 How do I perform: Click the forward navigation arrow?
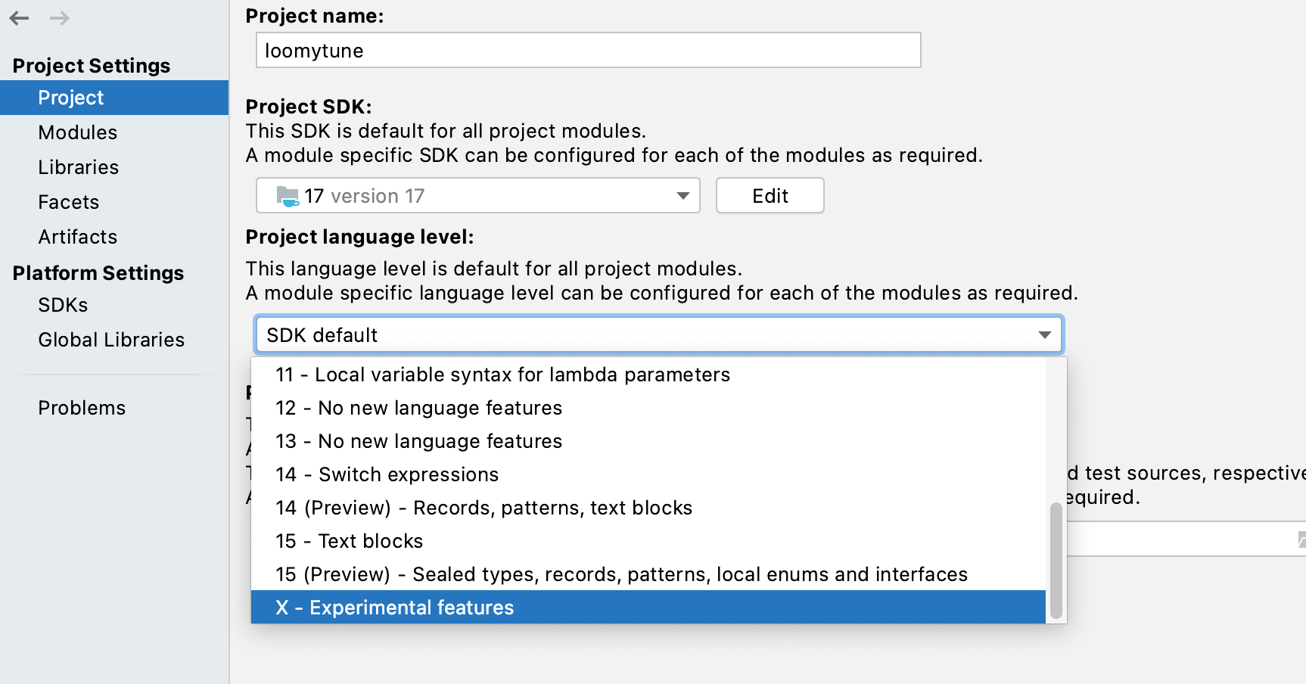[x=58, y=18]
